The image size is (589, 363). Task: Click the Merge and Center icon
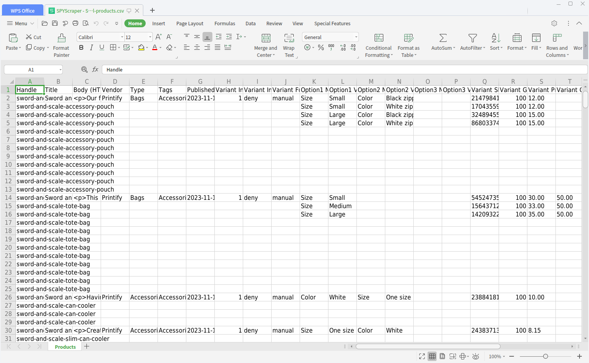266,38
